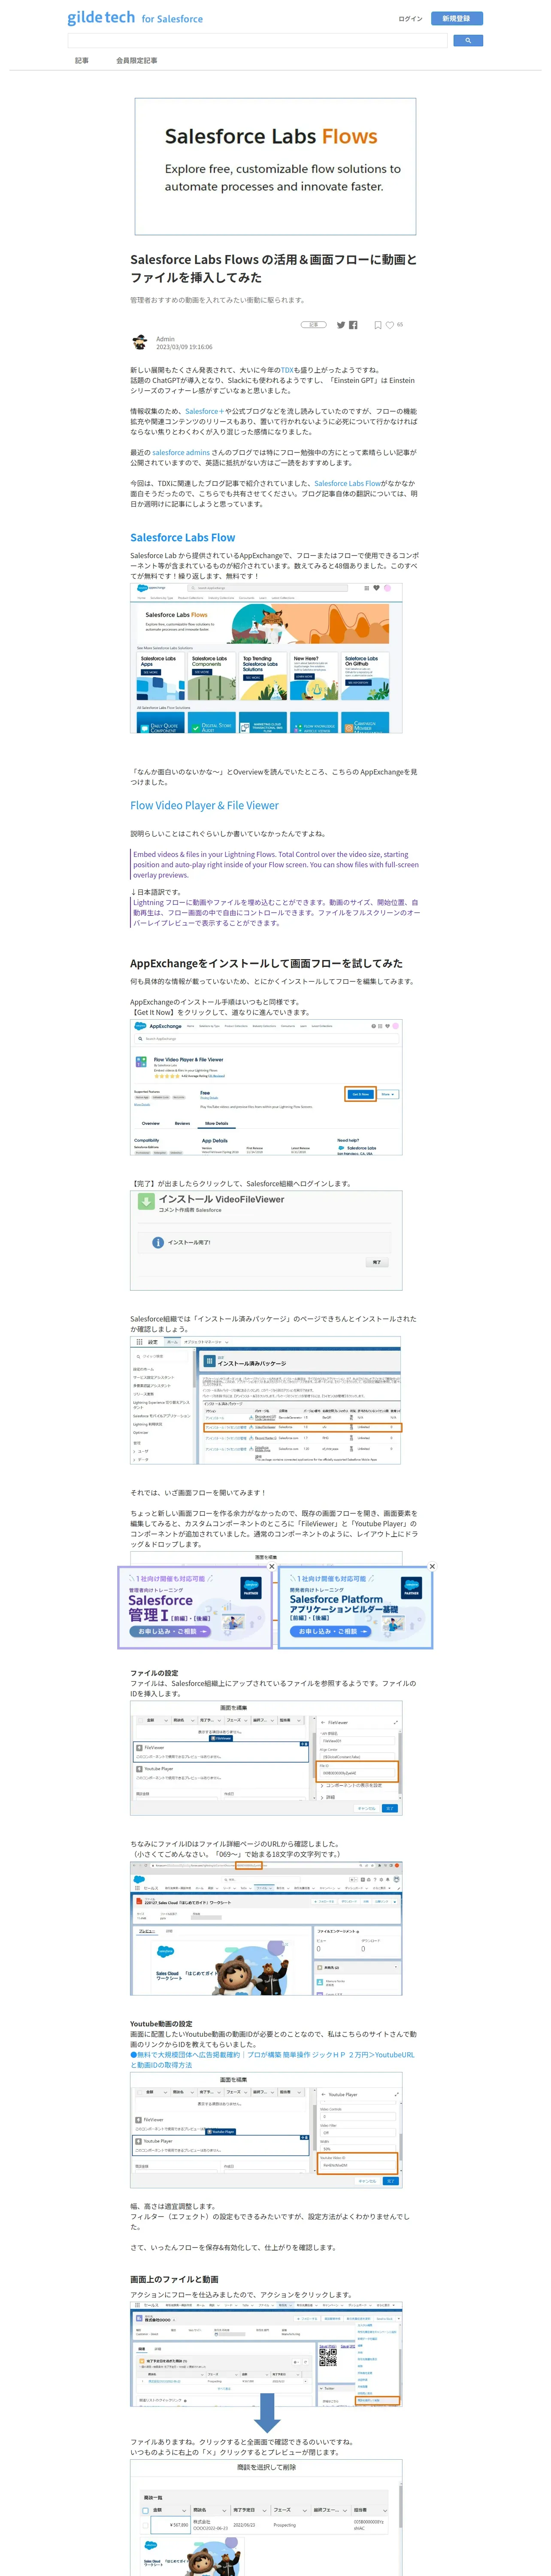Image resolution: width=551 pixels, height=2576 pixels.
Task: Click the Salesforce Labs Flows hero banner
Action: click(x=275, y=166)
